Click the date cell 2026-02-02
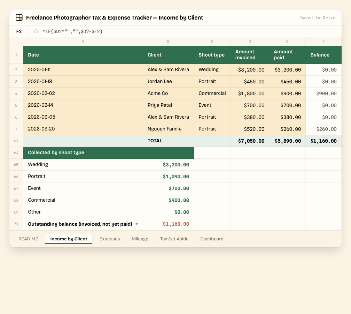Screen dimensions: 351x314 [x=83, y=94]
